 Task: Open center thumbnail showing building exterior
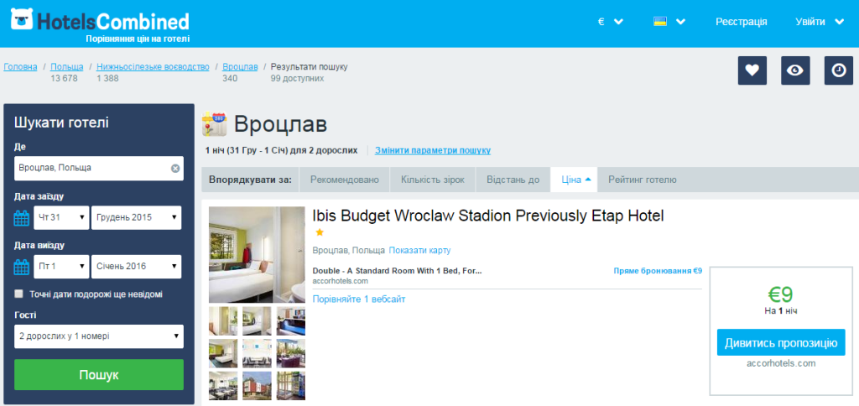(x=257, y=386)
